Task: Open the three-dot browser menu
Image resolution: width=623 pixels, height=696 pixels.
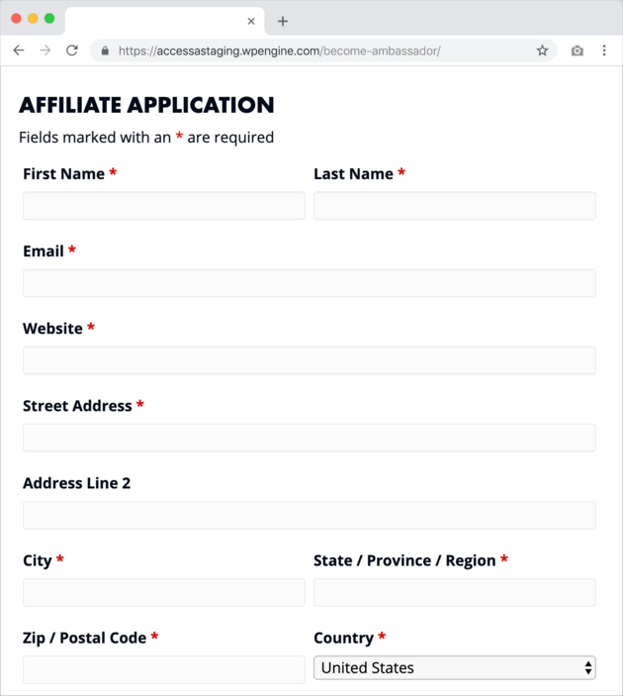Action: coord(604,50)
